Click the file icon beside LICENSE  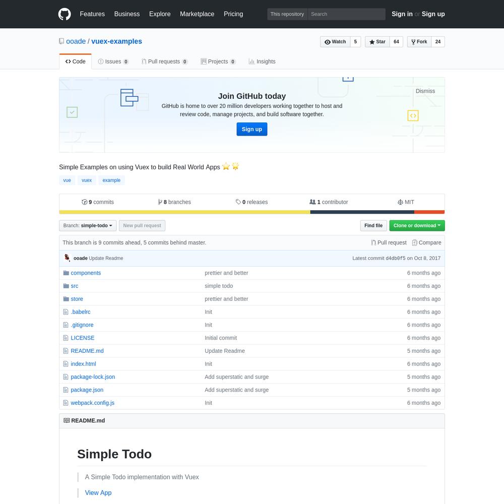pyautogui.click(x=66, y=338)
